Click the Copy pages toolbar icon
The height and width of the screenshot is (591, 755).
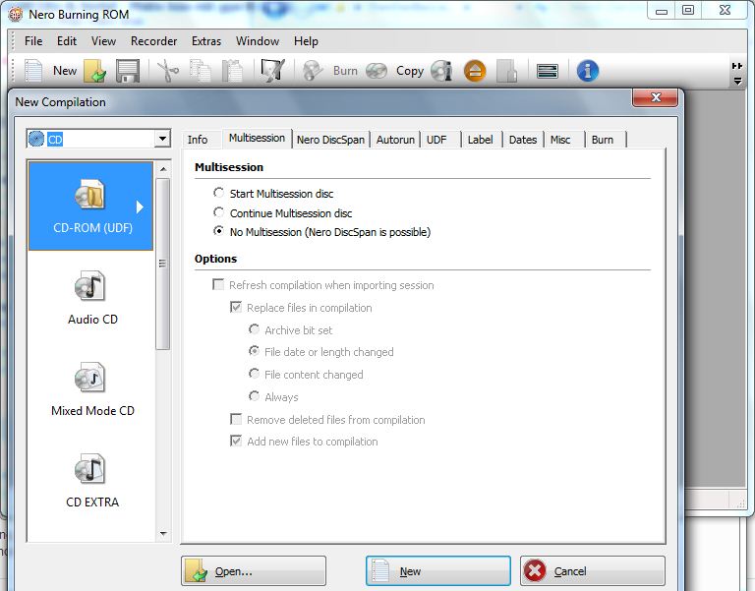pos(200,71)
